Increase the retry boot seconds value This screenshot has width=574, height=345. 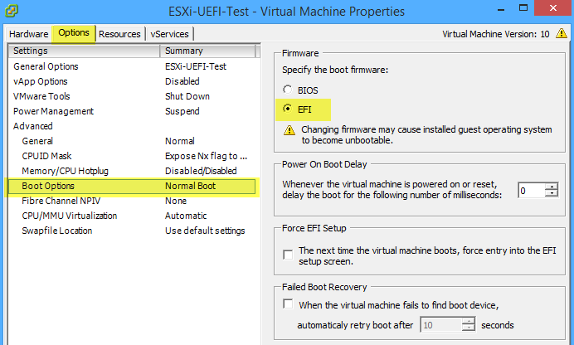point(469,320)
